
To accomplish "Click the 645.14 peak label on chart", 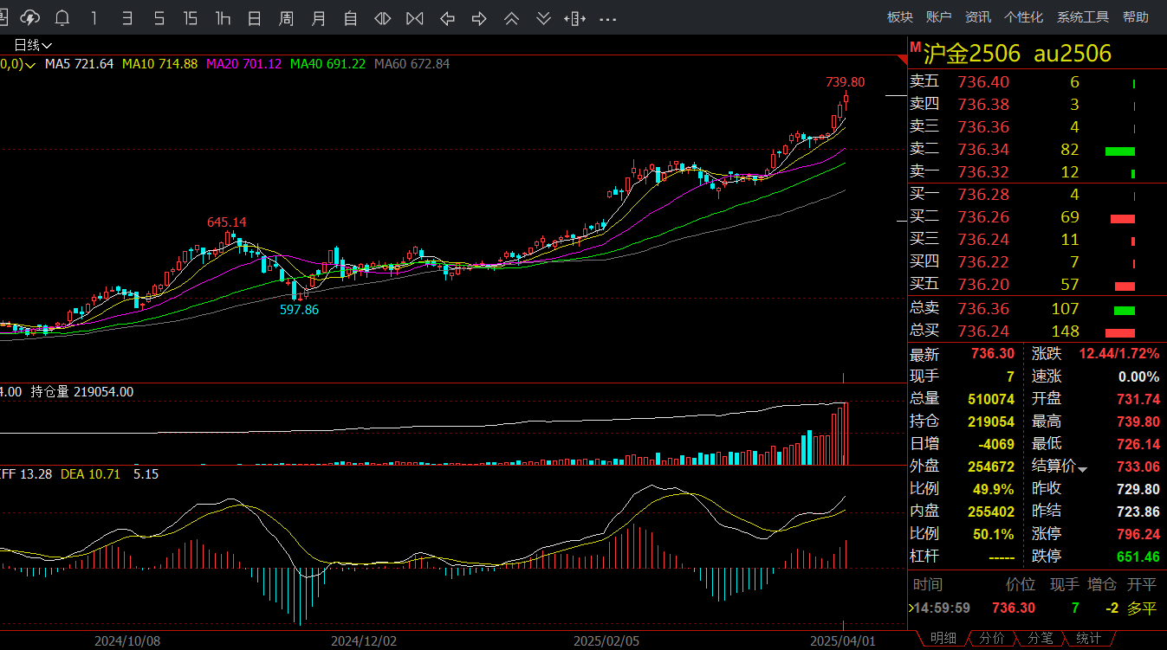I will (226, 222).
